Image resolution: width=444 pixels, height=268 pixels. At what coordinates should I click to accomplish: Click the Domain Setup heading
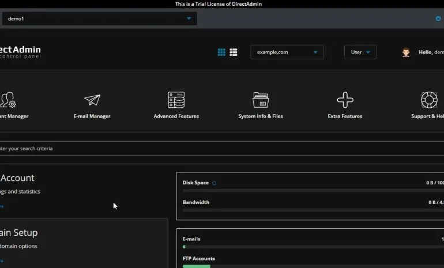(18, 233)
